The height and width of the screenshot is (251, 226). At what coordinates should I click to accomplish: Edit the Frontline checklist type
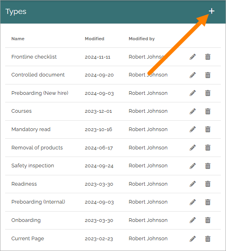pyautogui.click(x=192, y=57)
